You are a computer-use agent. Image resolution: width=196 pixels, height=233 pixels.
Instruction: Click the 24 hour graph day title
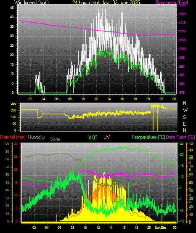coord(106,2)
